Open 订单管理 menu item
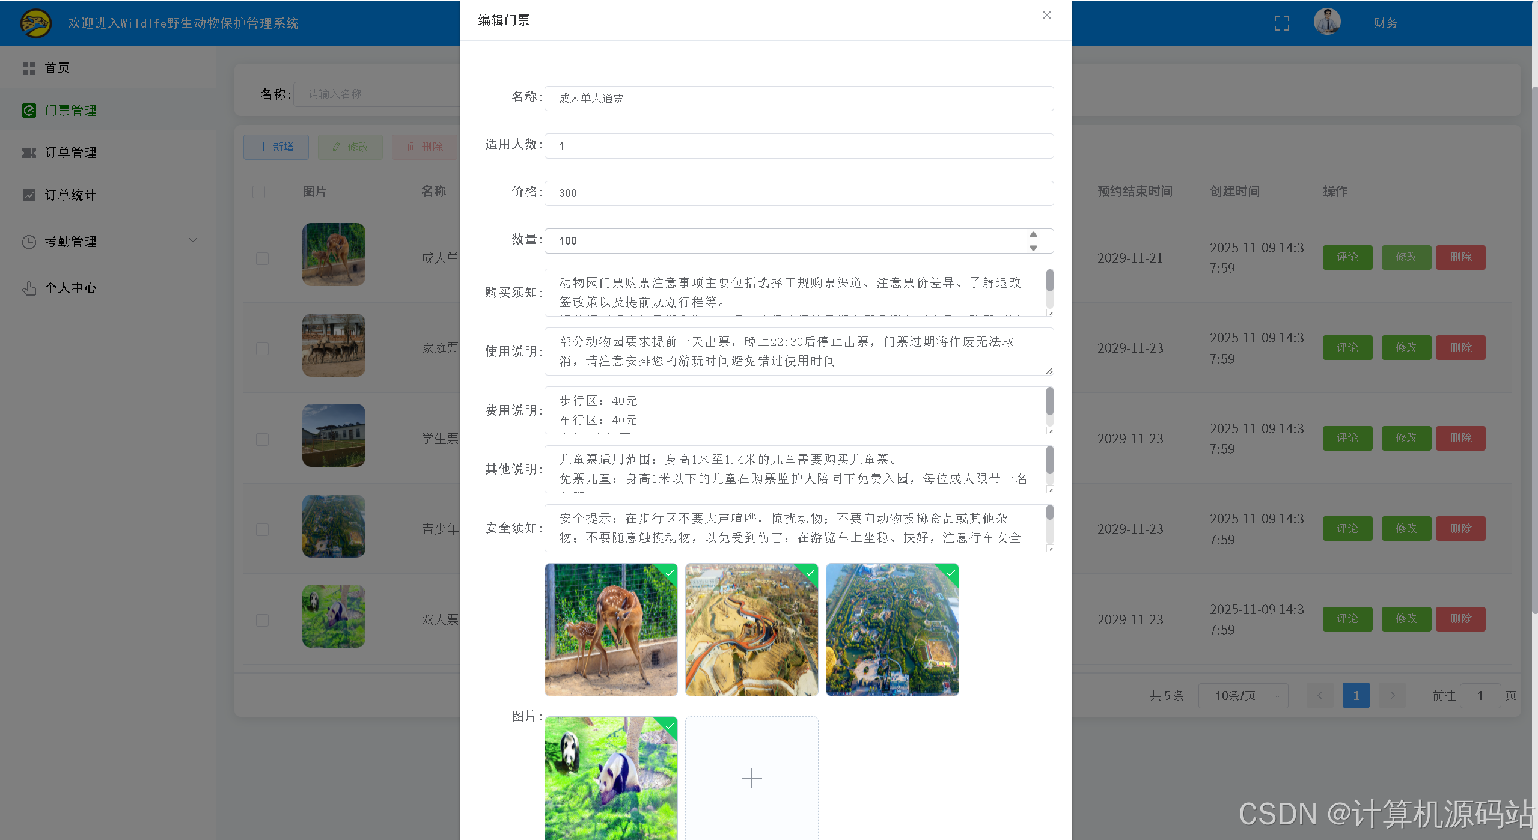This screenshot has width=1538, height=840. pyautogui.click(x=108, y=152)
